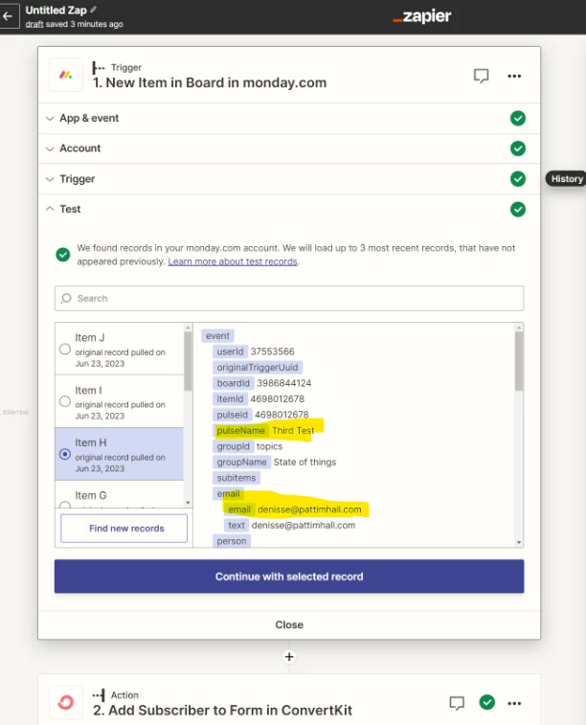Click the record list scrollbar

188,362
